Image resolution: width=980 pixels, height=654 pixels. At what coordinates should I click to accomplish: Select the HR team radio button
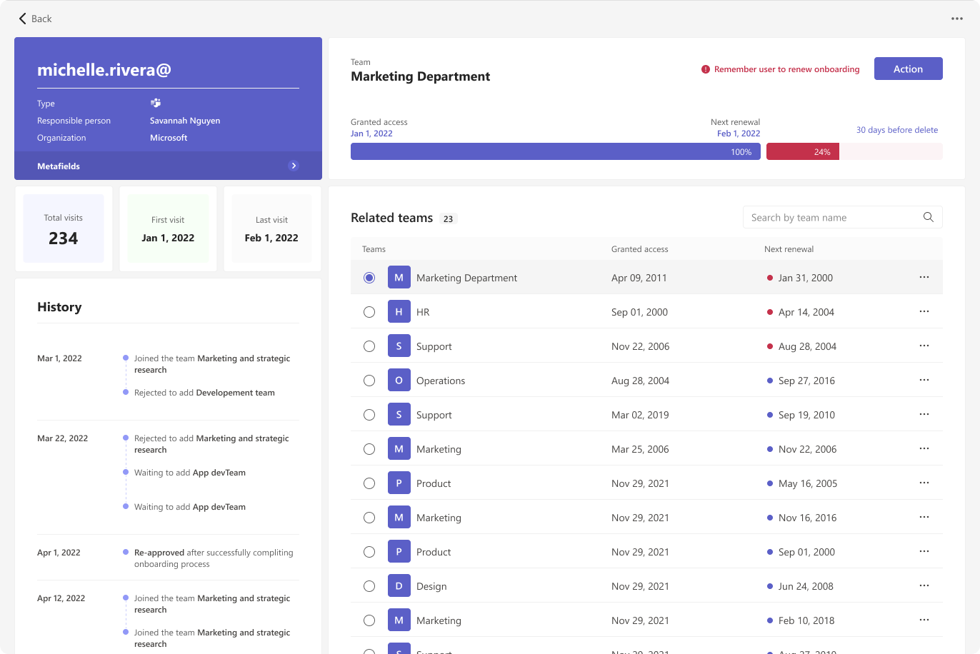pos(369,312)
